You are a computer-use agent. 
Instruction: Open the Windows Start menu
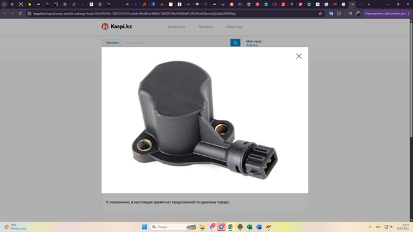145,227
